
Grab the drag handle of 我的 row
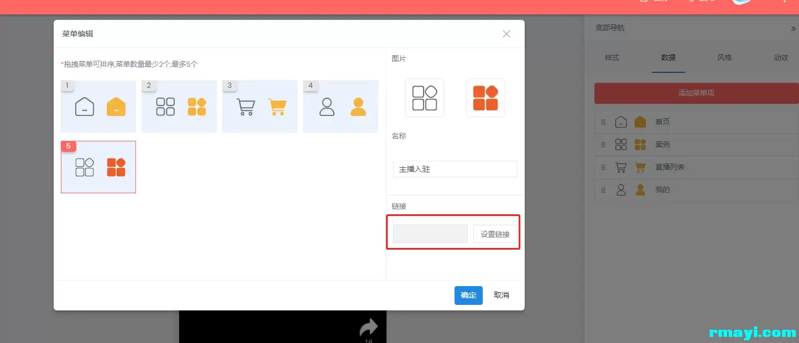(x=603, y=189)
